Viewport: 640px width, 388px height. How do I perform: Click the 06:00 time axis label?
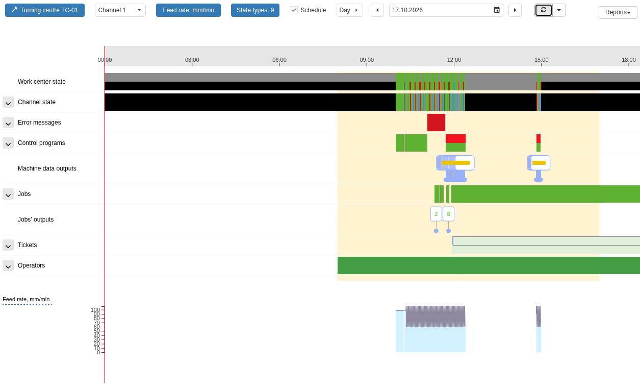[279, 60]
